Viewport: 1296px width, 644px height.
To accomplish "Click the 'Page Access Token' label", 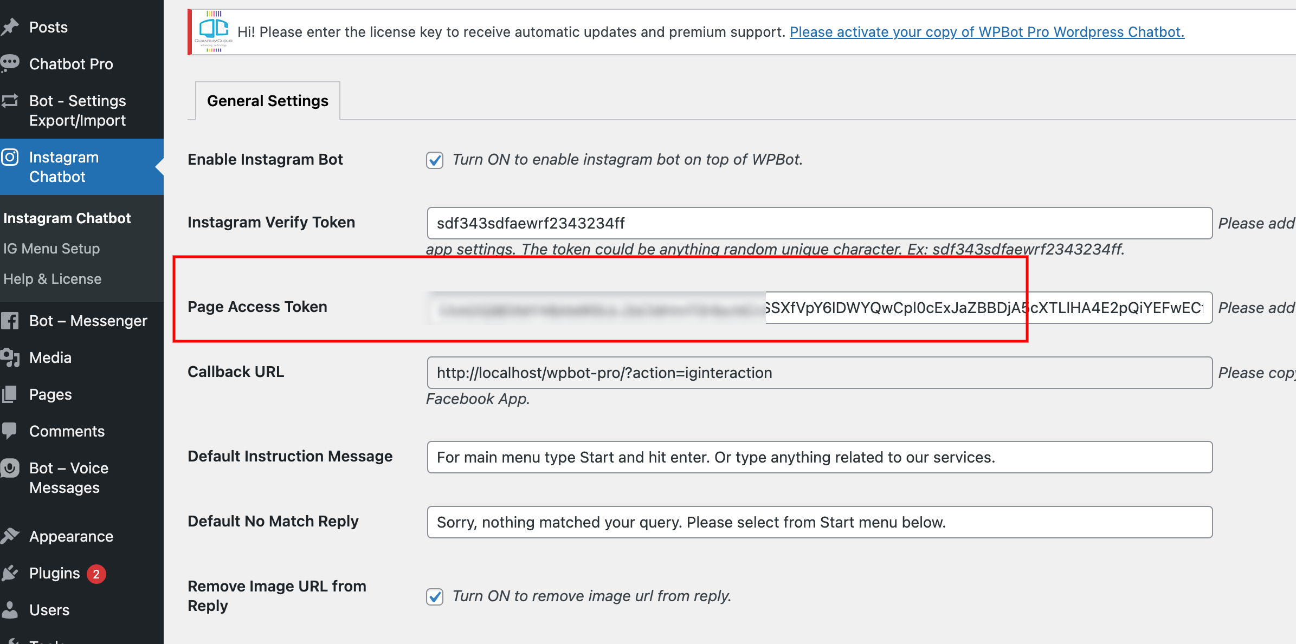I will click(257, 307).
